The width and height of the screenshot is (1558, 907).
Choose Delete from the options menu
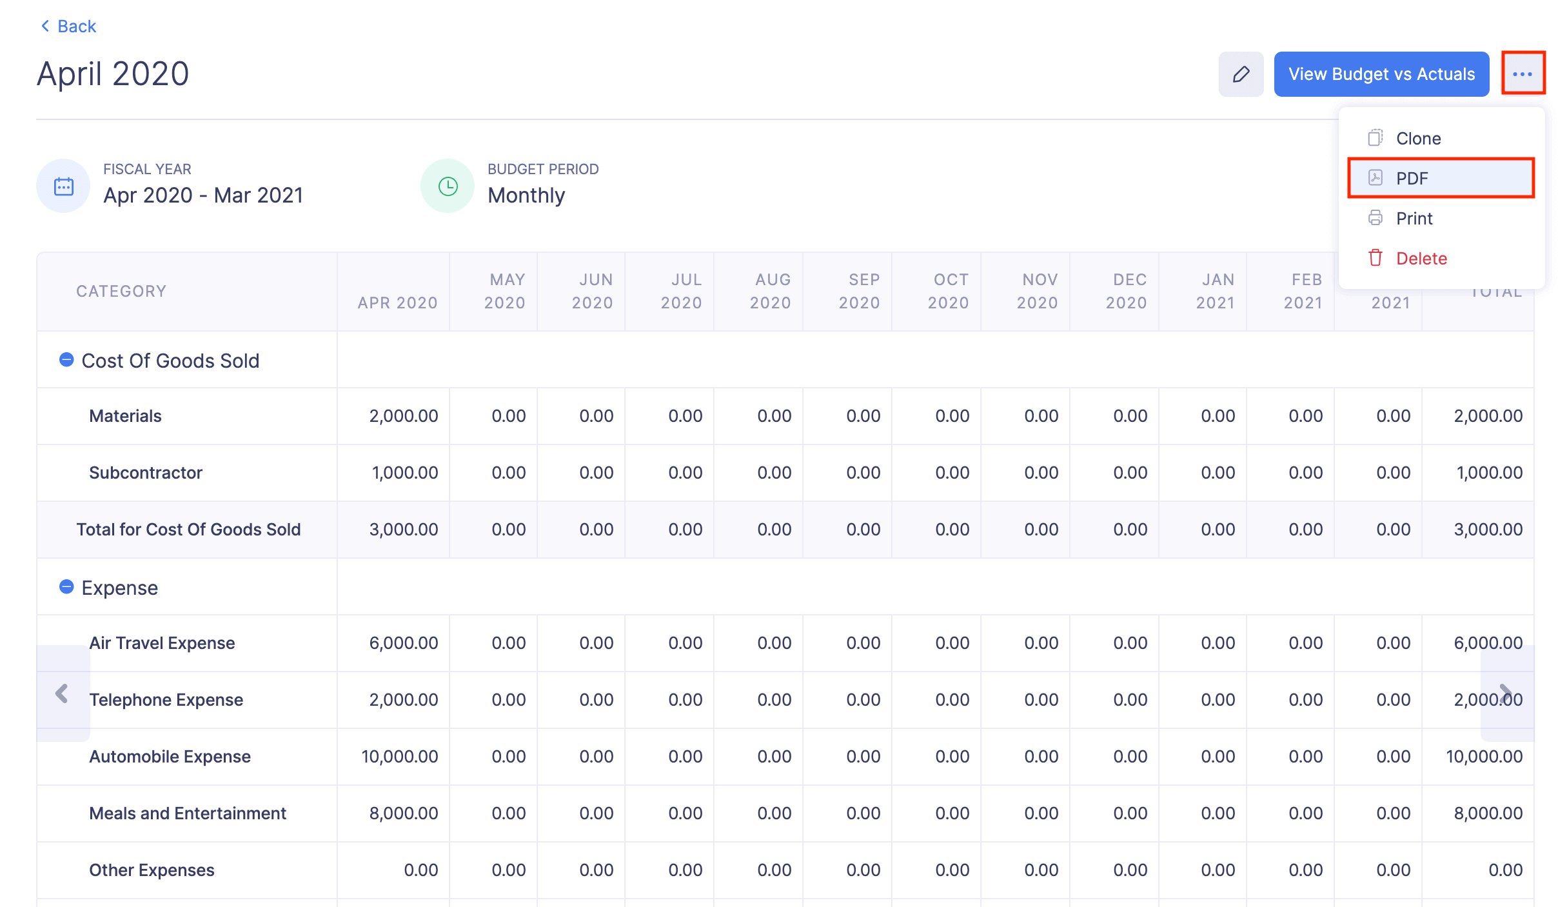(x=1421, y=258)
